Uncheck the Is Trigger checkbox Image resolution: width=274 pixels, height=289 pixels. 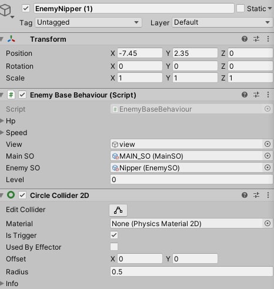114,235
